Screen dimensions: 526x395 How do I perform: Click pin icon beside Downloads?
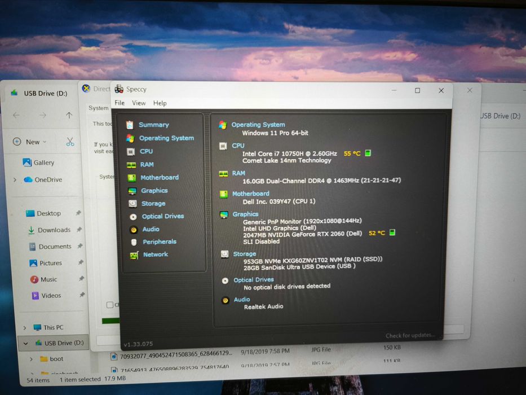pyautogui.click(x=79, y=230)
